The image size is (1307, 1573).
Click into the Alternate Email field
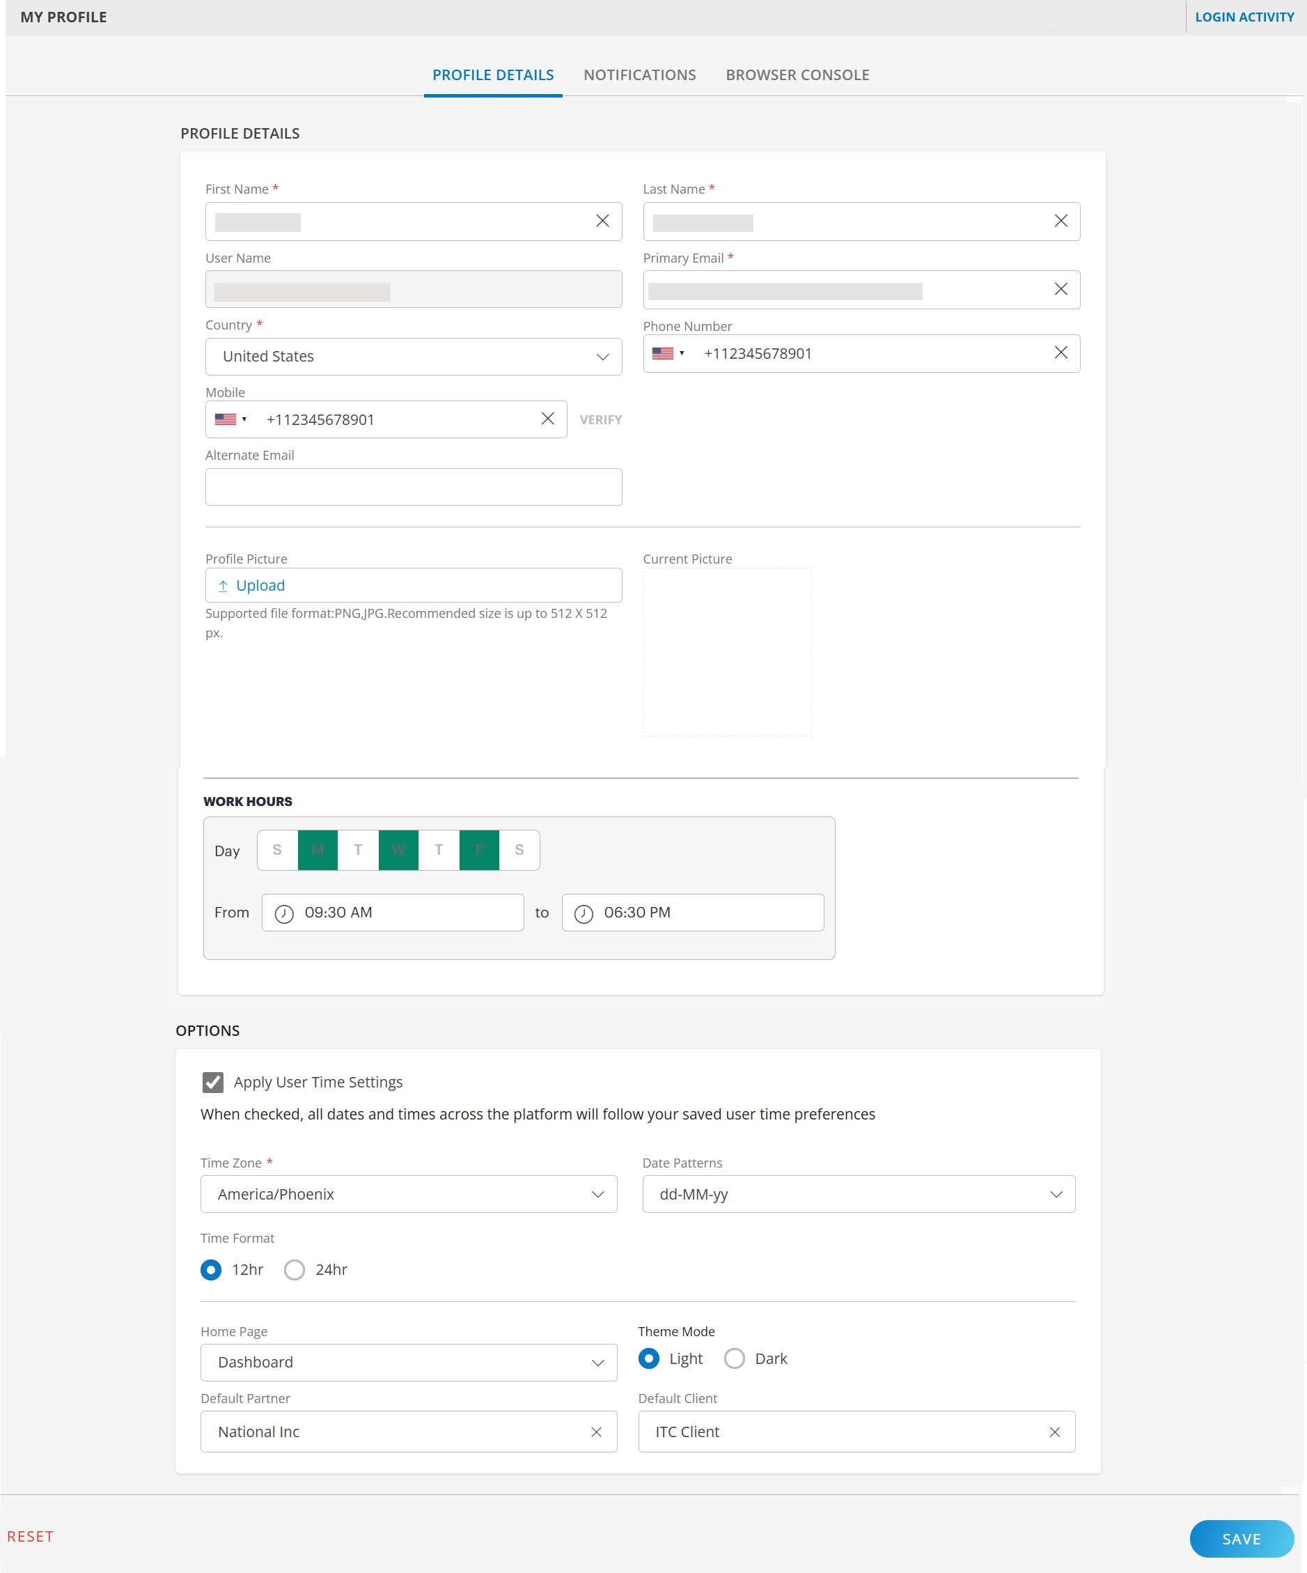[413, 487]
